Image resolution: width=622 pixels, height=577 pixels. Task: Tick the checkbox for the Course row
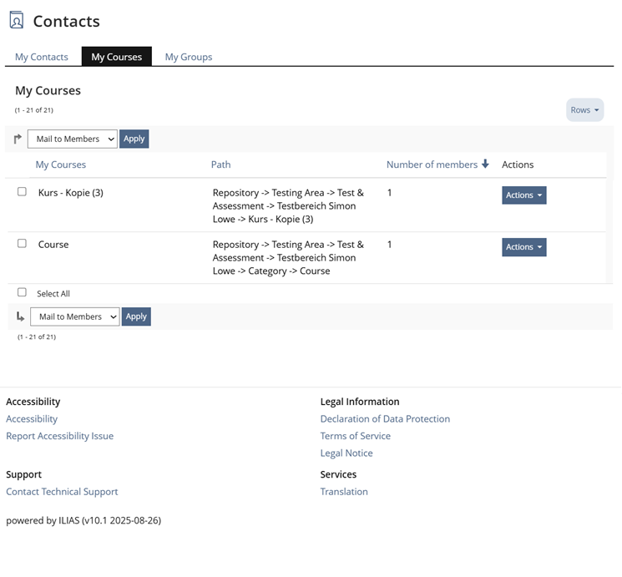pyautogui.click(x=23, y=244)
